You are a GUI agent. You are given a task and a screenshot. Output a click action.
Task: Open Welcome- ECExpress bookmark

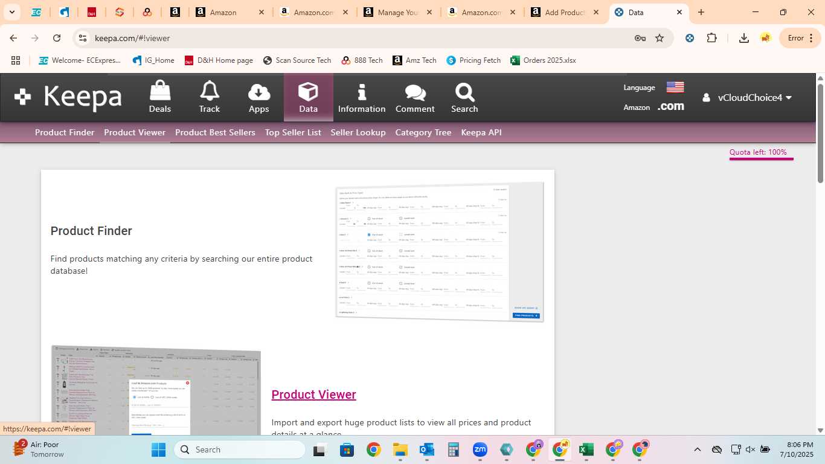point(80,60)
